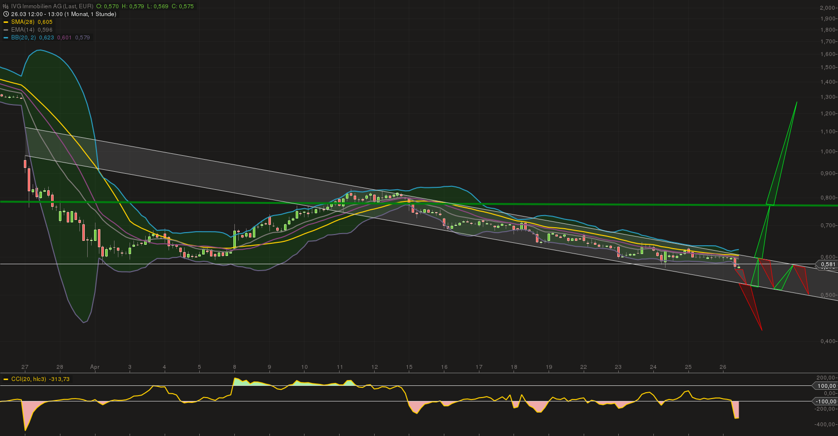
Task: Click the CCI value -313,73
Action: [x=60, y=379]
